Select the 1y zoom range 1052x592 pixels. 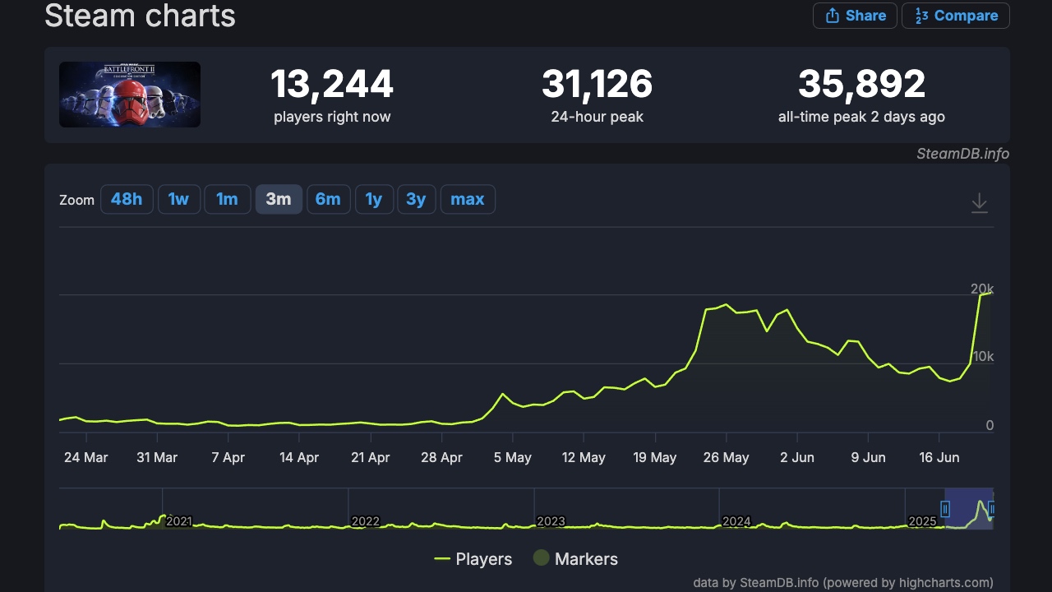pyautogui.click(x=374, y=199)
